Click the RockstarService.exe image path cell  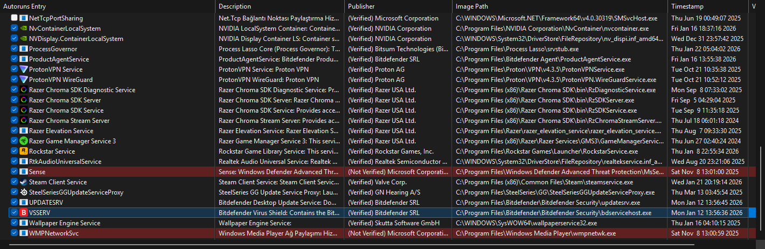[x=560, y=151]
